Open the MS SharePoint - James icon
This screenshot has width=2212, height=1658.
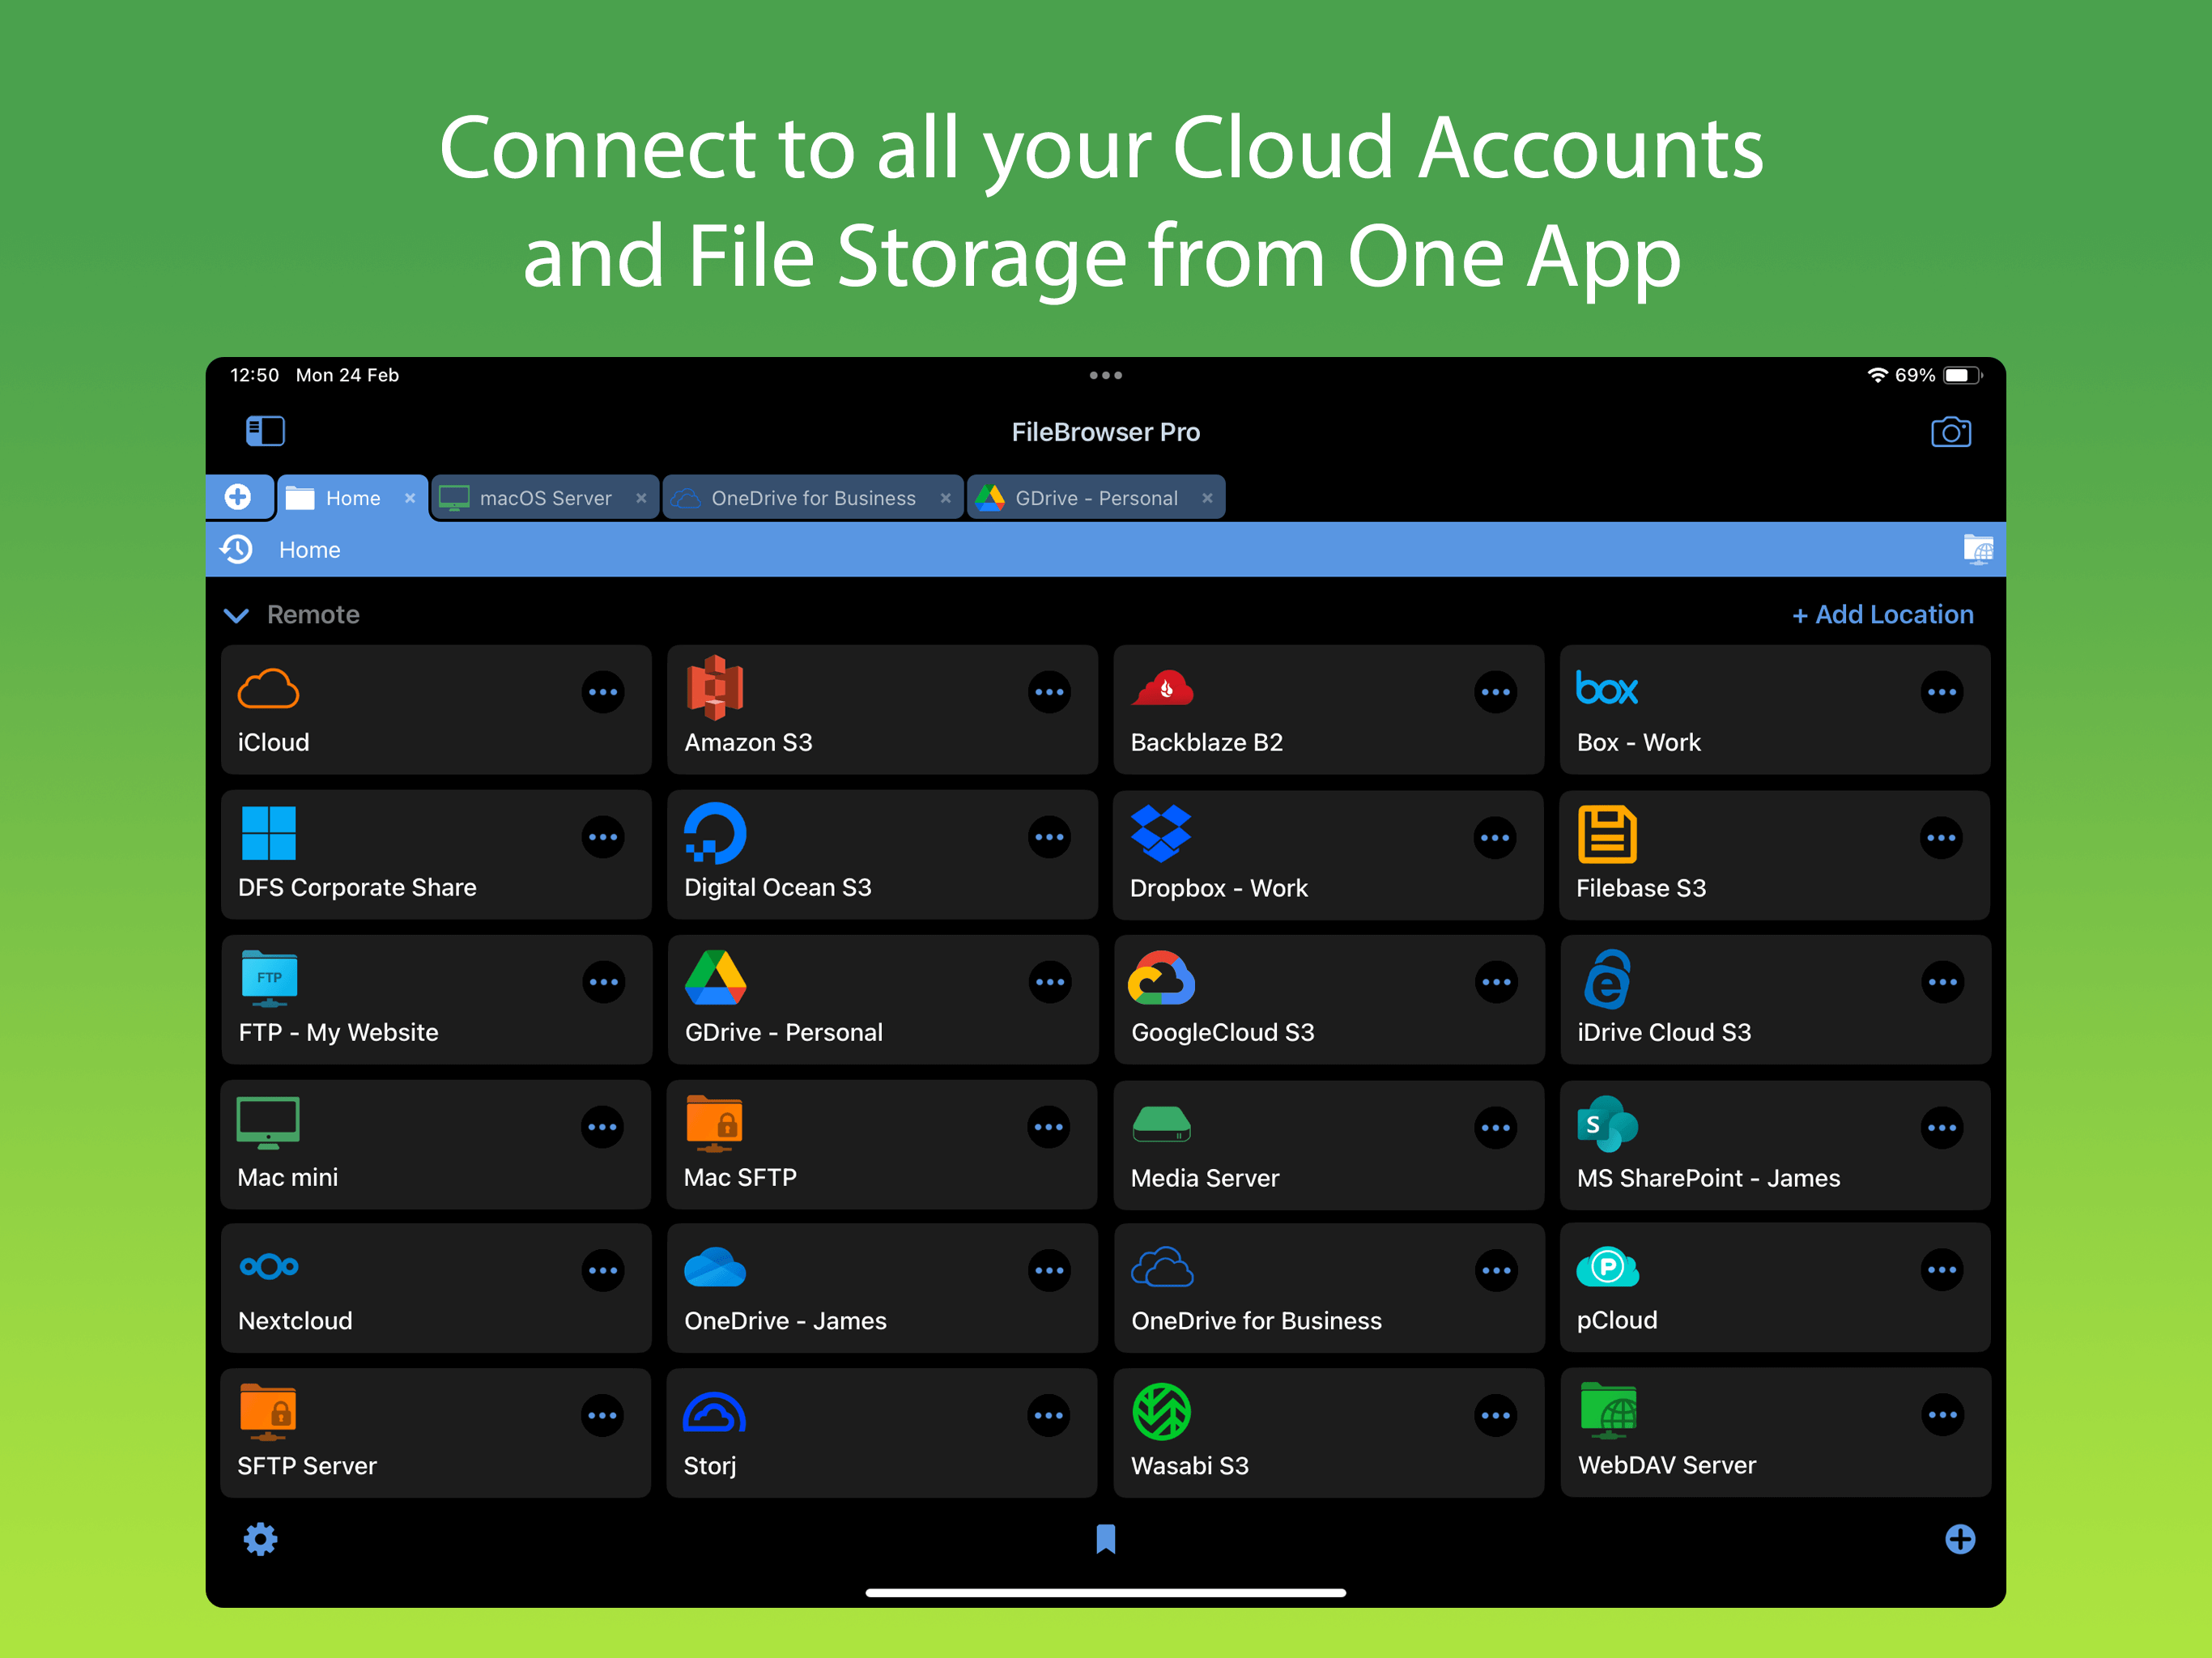coord(1607,1124)
